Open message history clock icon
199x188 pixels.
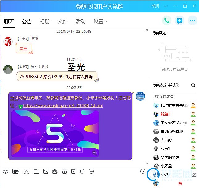pos(143,171)
